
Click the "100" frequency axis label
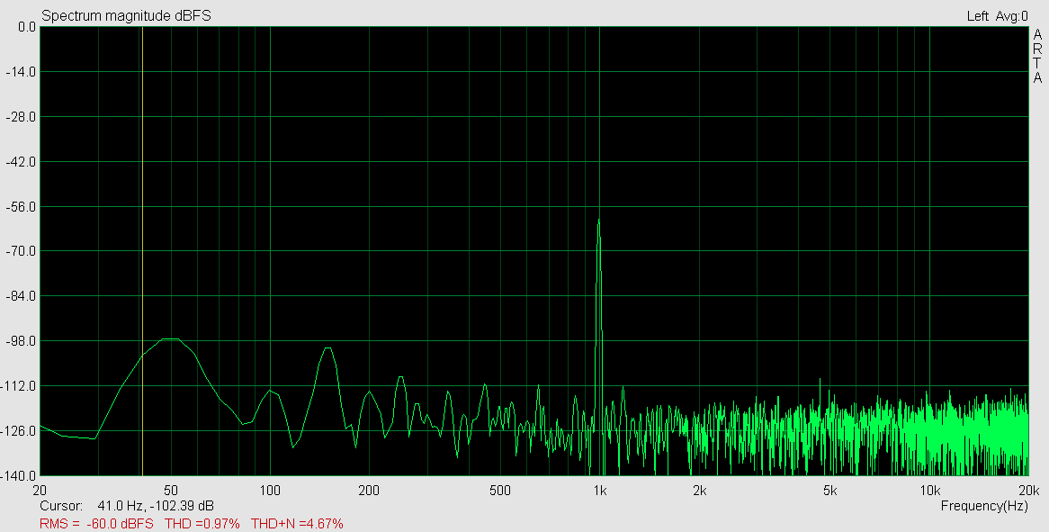point(270,490)
